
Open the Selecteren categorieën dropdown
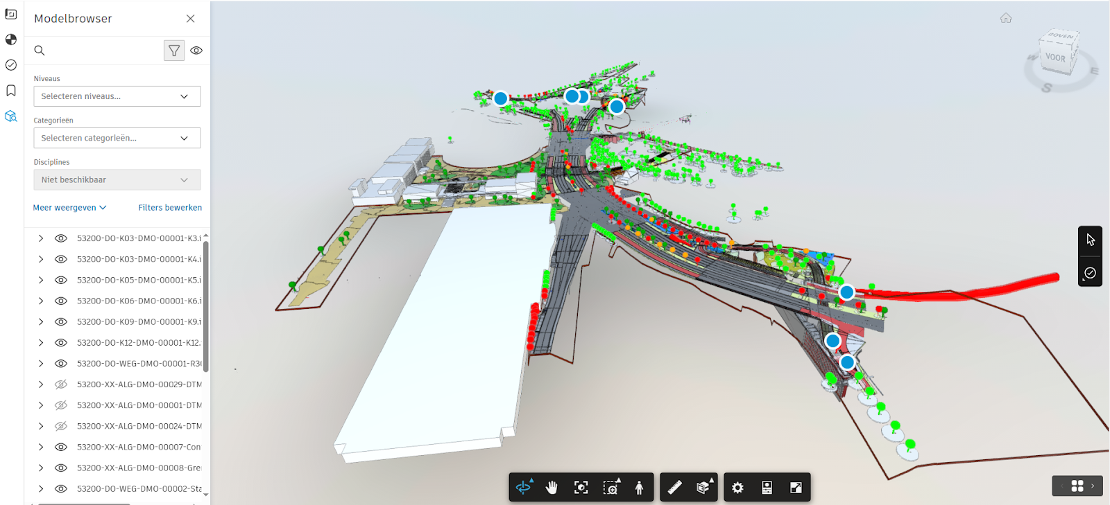[x=117, y=138]
